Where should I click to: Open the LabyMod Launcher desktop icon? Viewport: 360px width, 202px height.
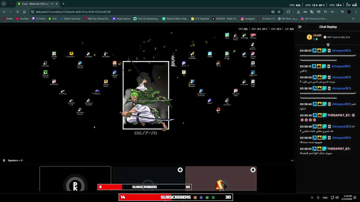pyautogui.click(x=80, y=65)
